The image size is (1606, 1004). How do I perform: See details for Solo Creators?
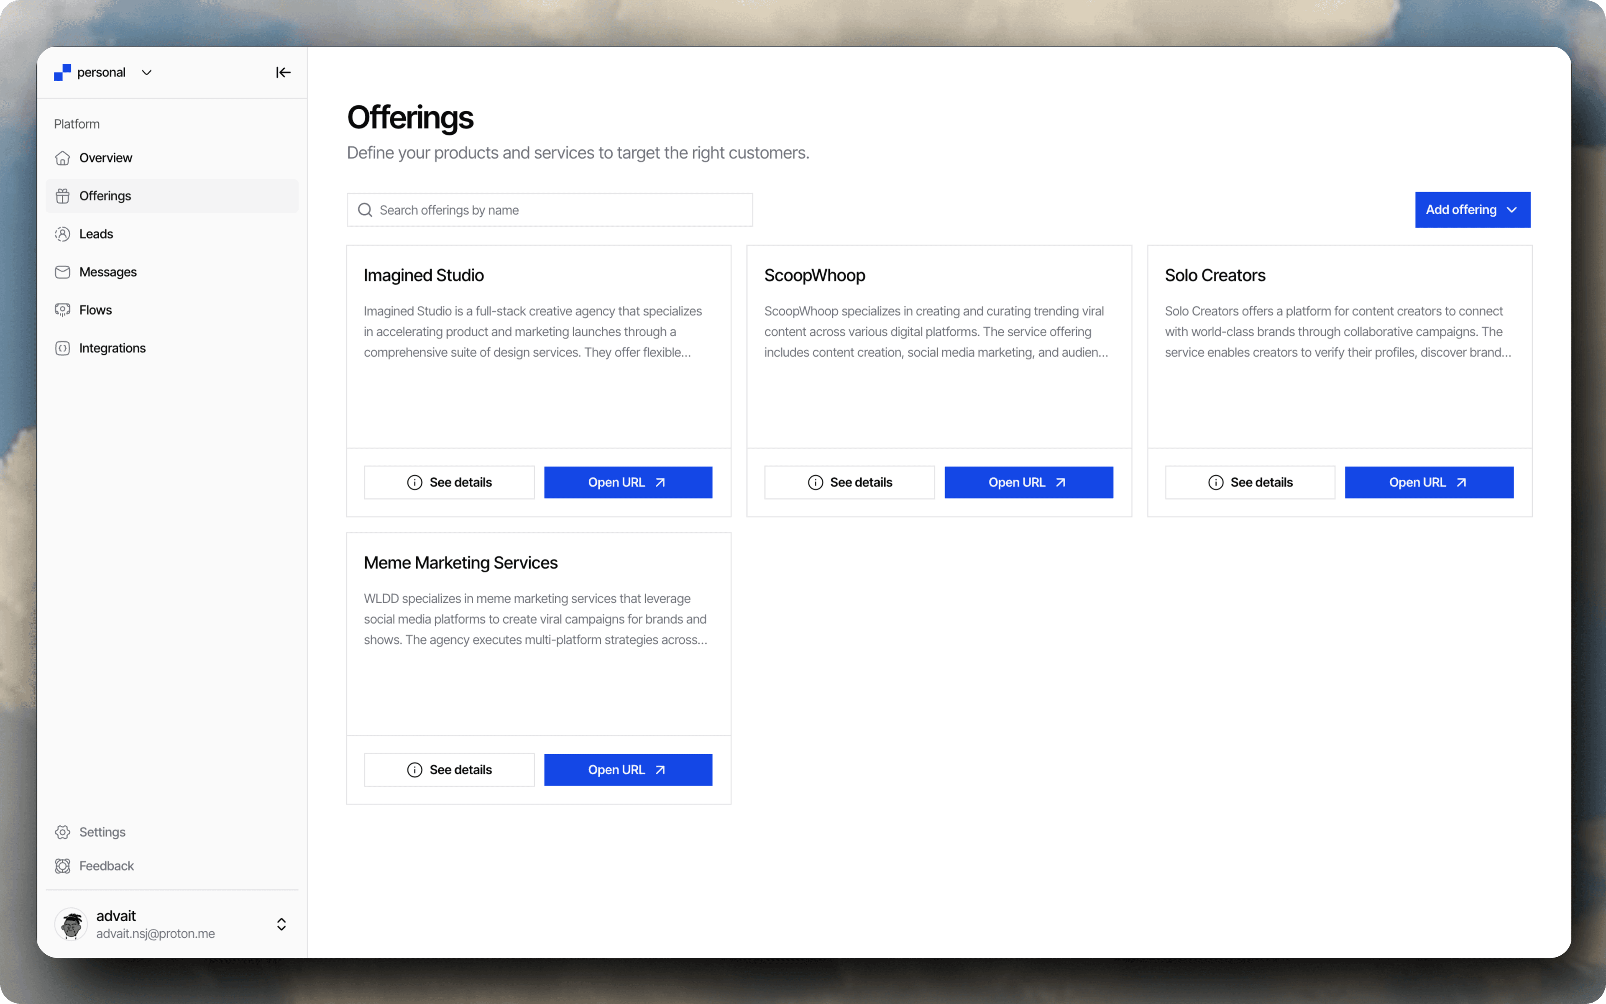coord(1250,483)
